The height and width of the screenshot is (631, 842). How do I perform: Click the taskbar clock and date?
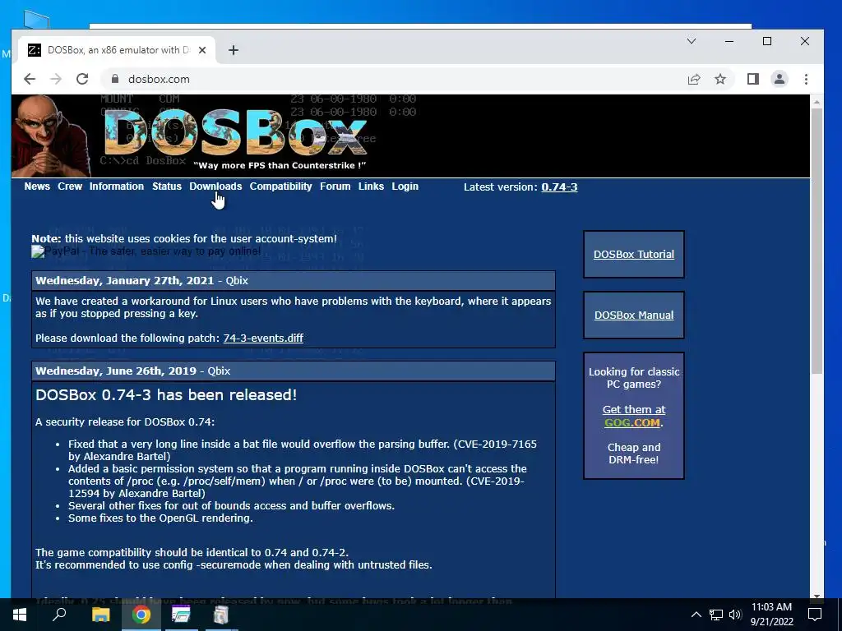pyautogui.click(x=771, y=615)
